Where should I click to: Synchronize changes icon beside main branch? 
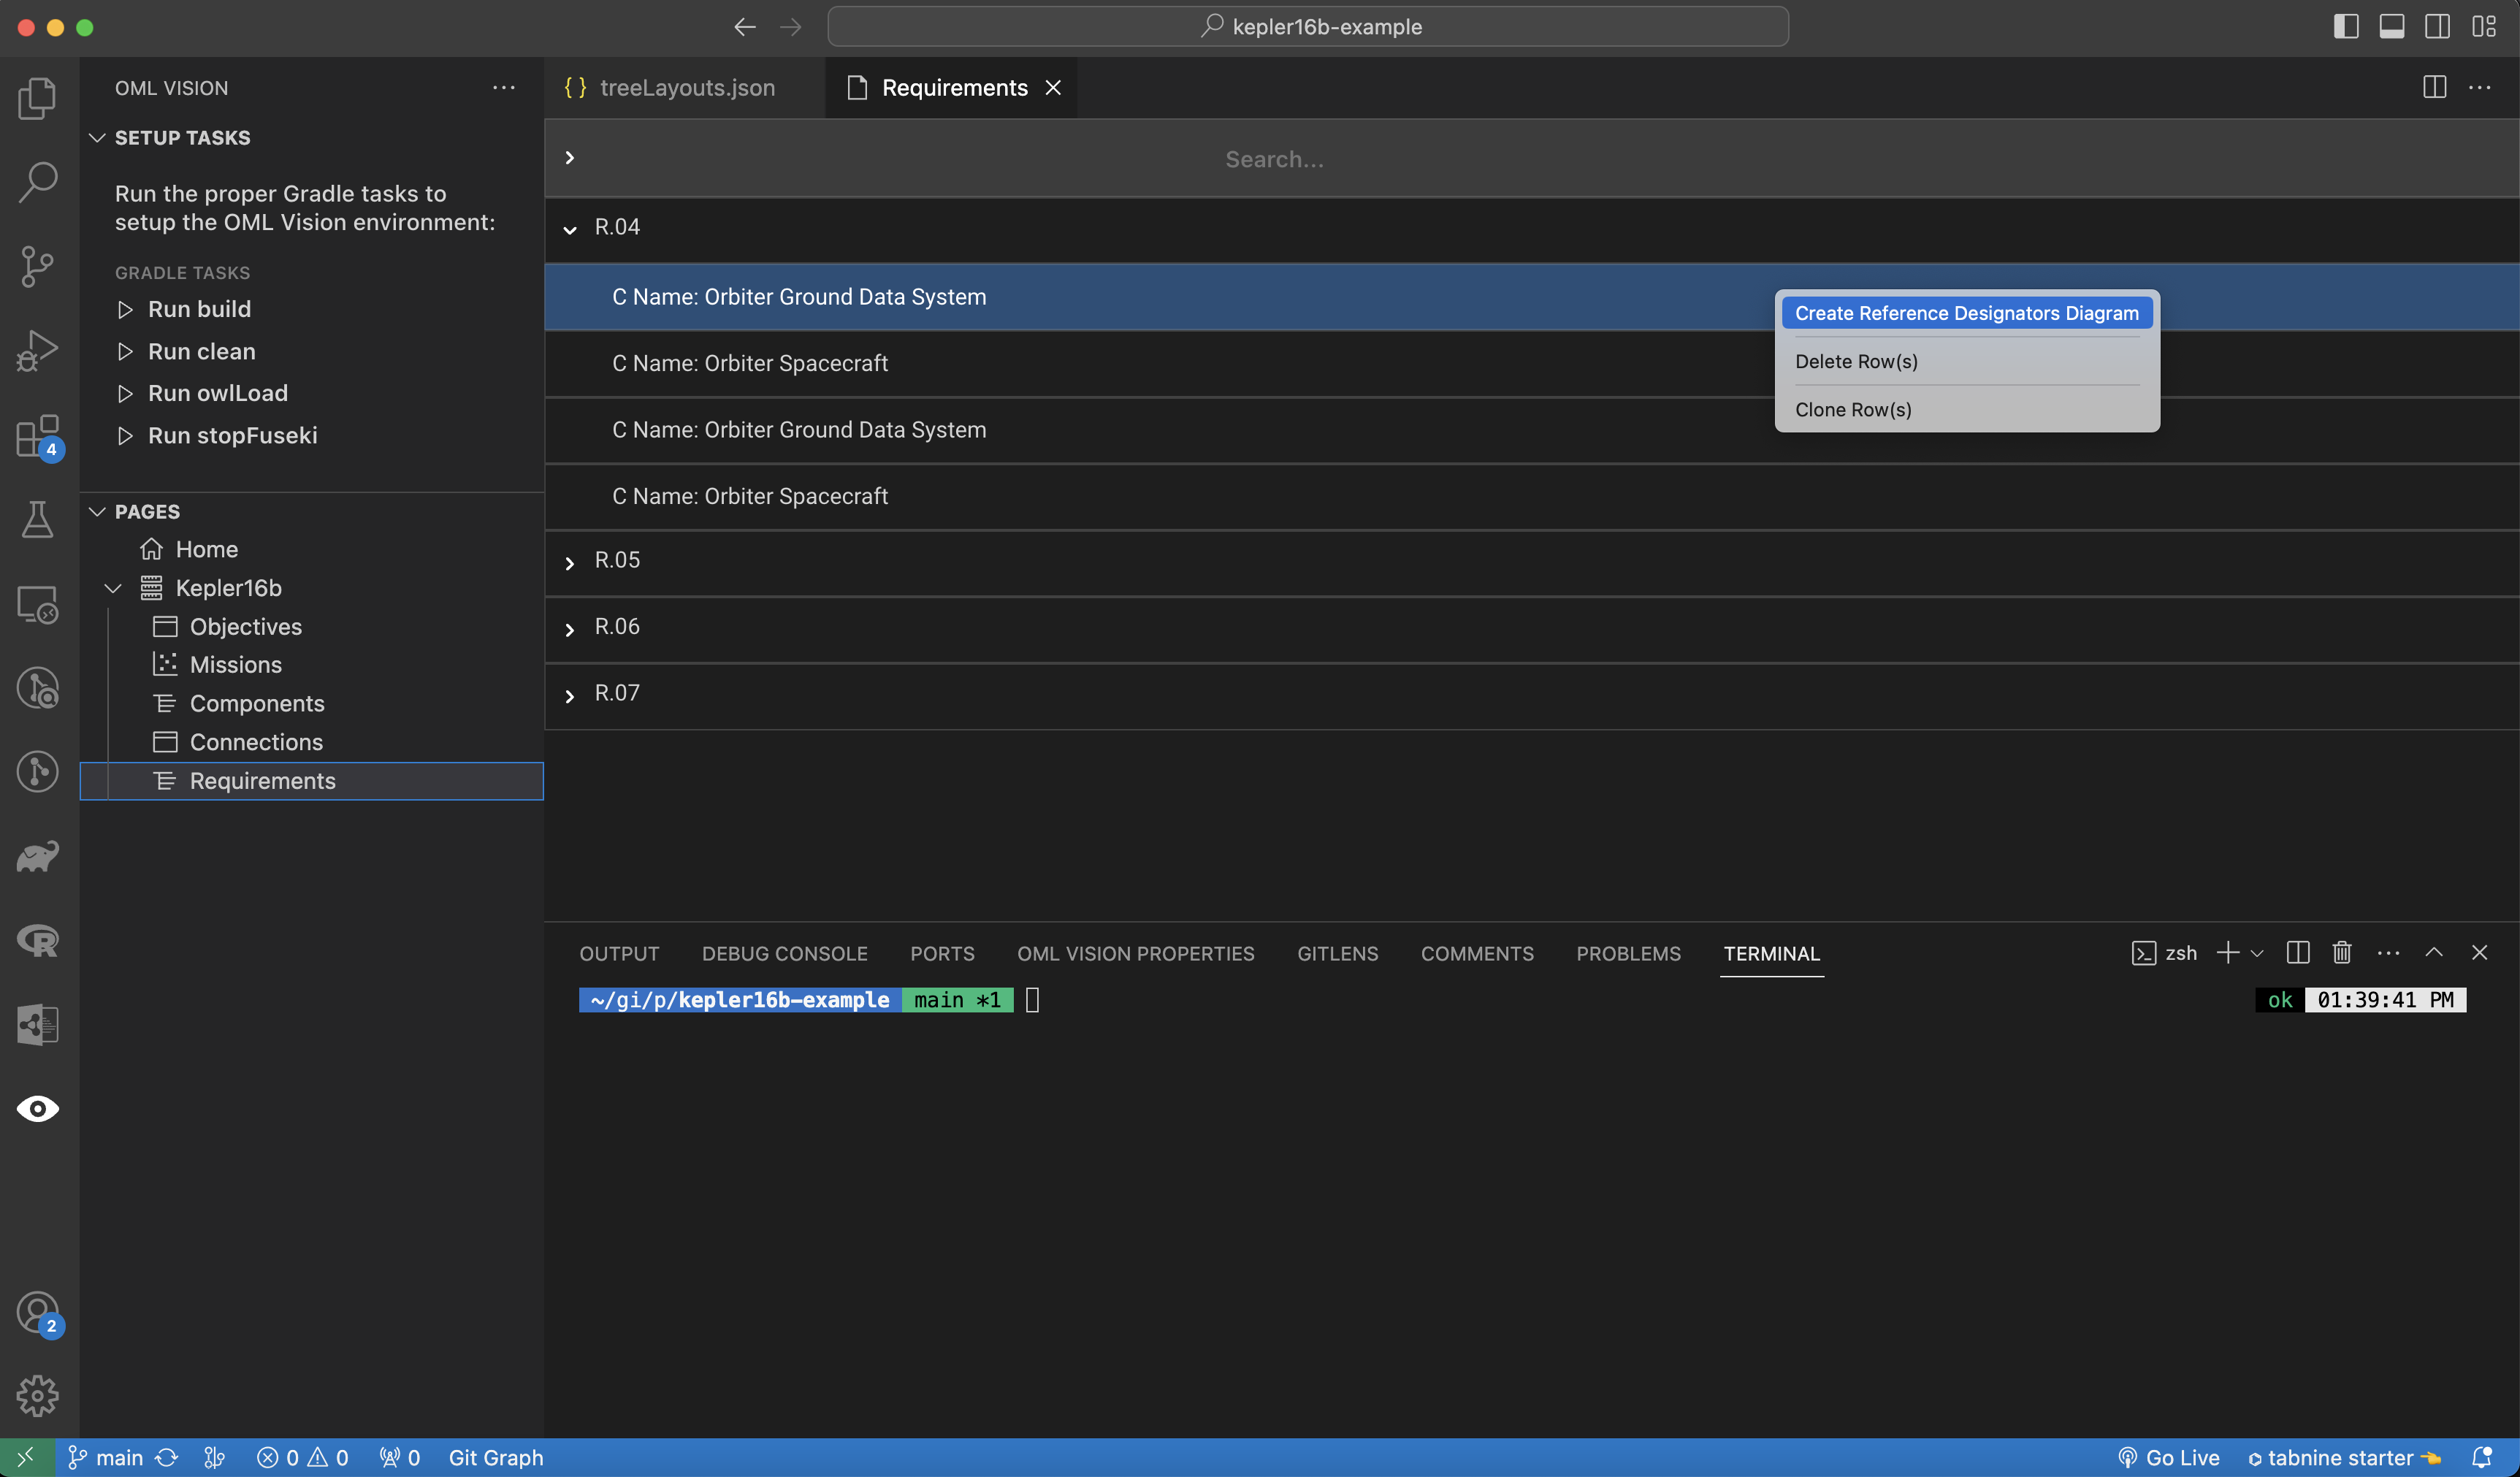tap(167, 1458)
